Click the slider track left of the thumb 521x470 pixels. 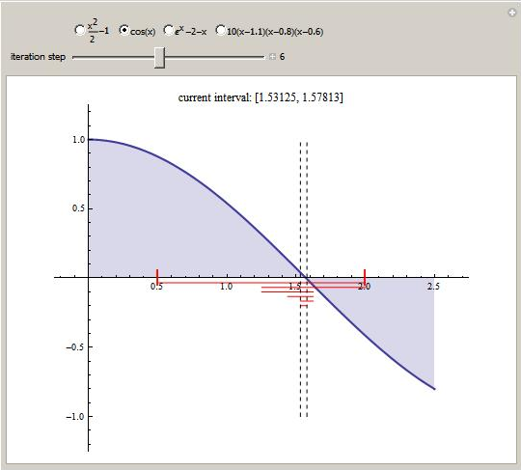[x=113, y=57]
